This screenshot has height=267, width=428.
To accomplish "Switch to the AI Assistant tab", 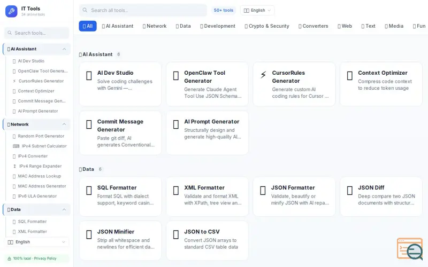I will coord(118,26).
